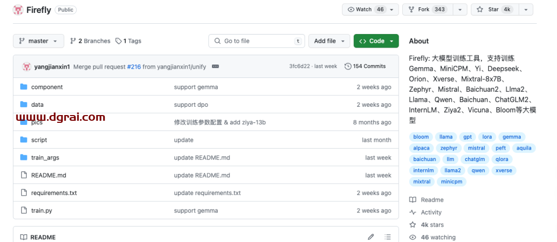Viewport: 557px width, 242px height.
Task: Open commit hash 3fc6d22
Action: [x=300, y=66]
